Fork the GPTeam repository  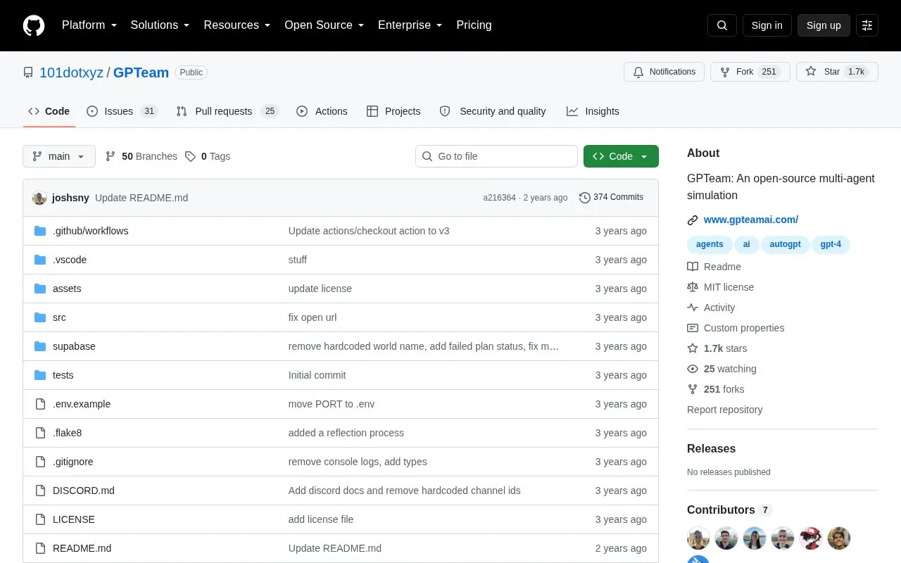(x=750, y=72)
